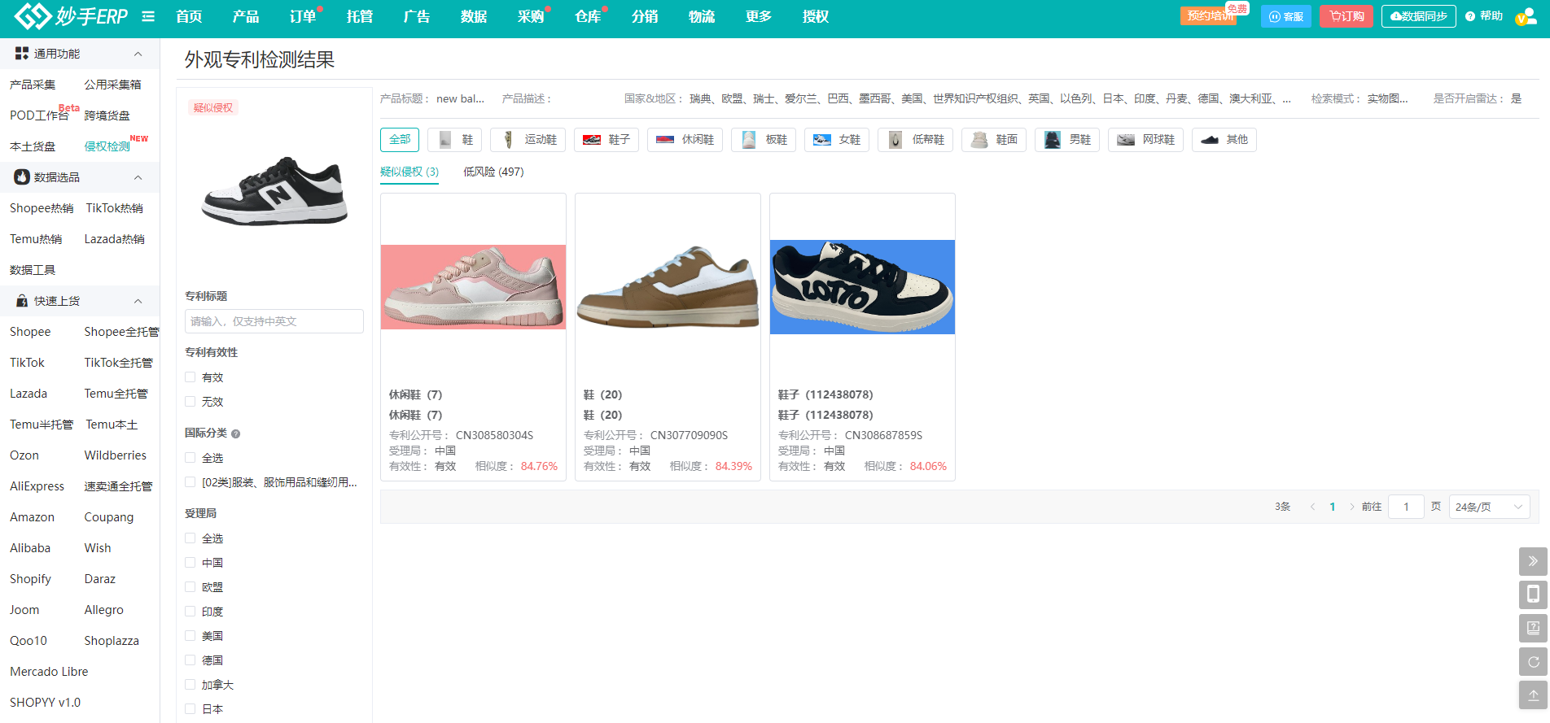Filter by 鞋 category chip

pyautogui.click(x=455, y=140)
